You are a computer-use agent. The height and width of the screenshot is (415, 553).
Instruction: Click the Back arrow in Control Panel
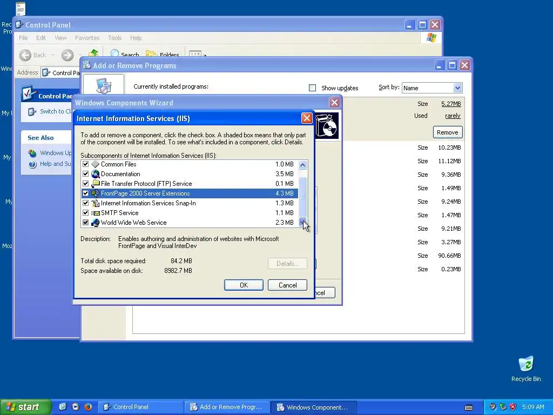pos(25,55)
